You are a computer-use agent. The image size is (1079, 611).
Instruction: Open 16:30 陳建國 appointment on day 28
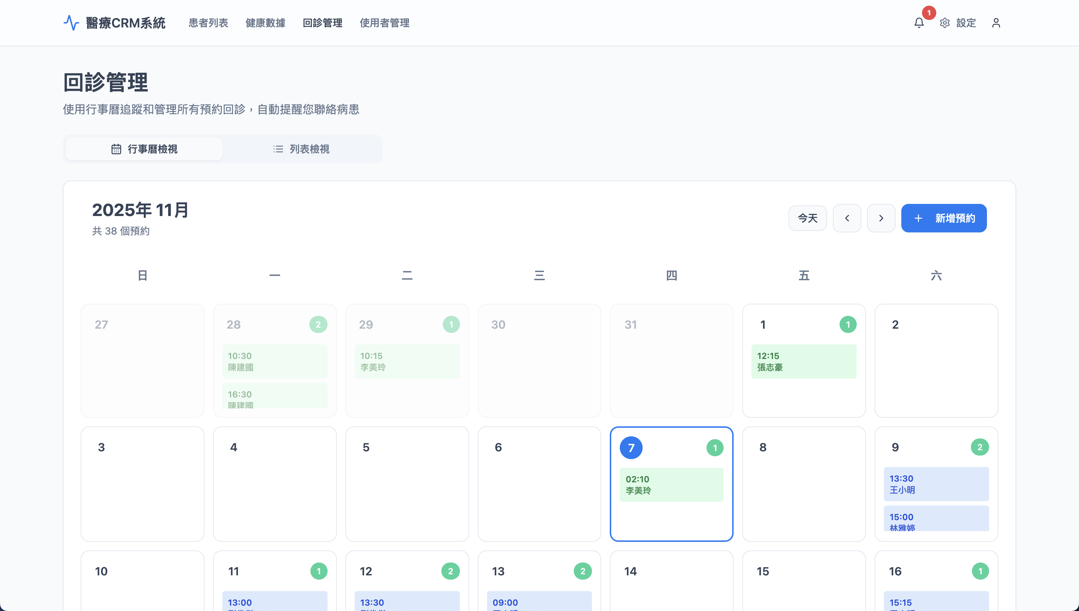coord(275,396)
